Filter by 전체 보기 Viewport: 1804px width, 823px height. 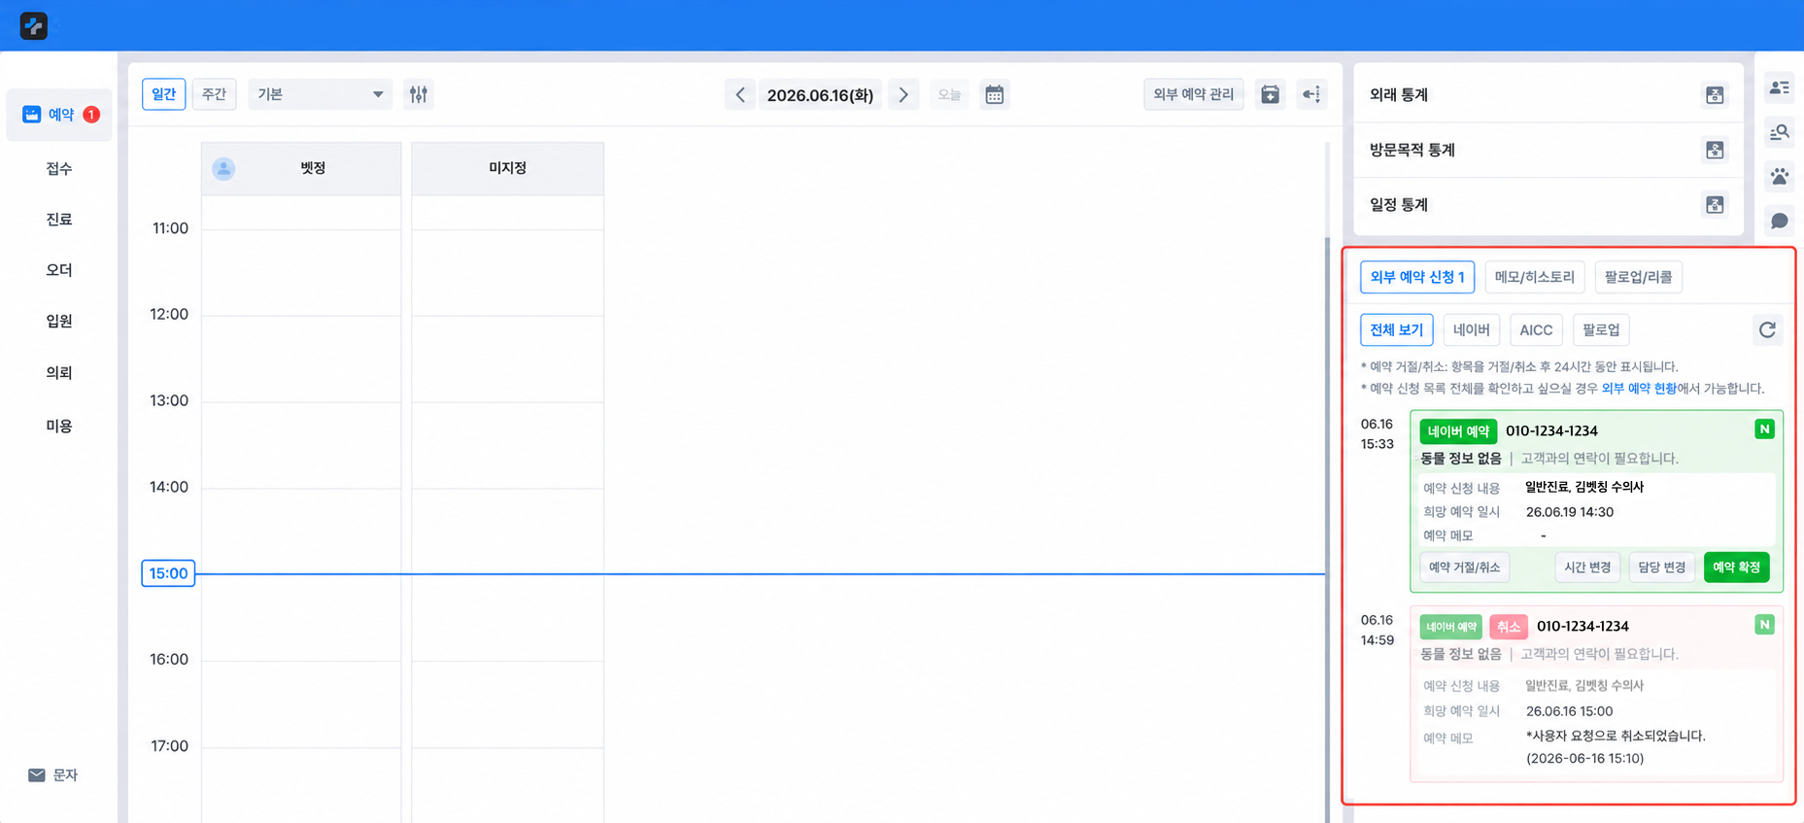point(1396,330)
